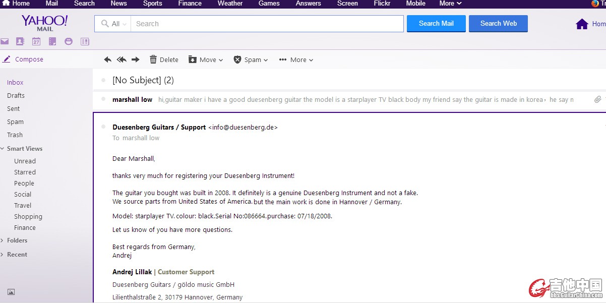The width and height of the screenshot is (606, 303).
Task: Toggle read dot beside Duesenberg Guitars message
Action: pos(103,127)
